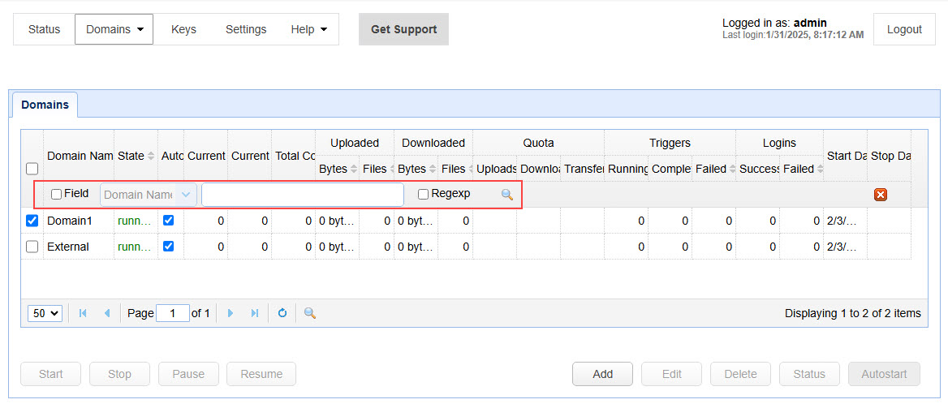Go to first page in pager

coord(83,313)
